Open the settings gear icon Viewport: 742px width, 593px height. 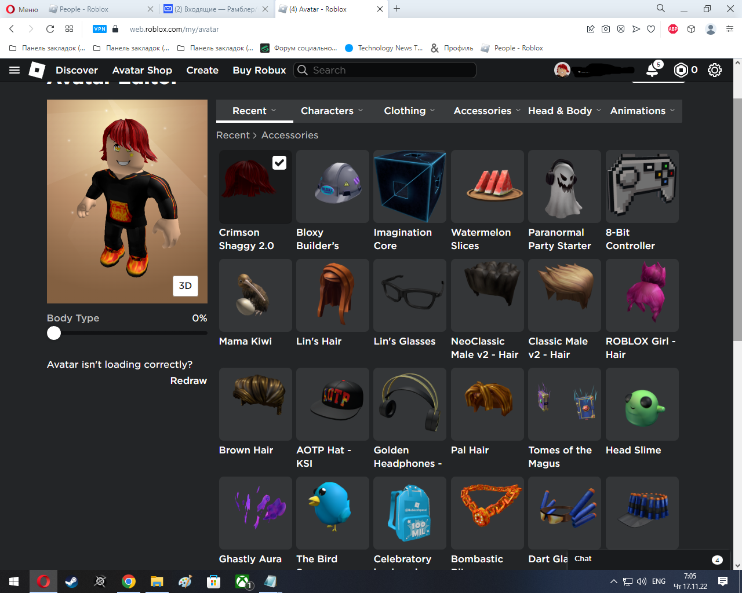[715, 70]
